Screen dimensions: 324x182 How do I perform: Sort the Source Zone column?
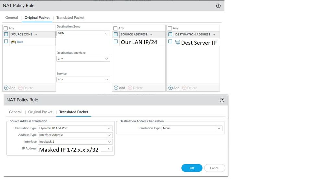point(36,34)
